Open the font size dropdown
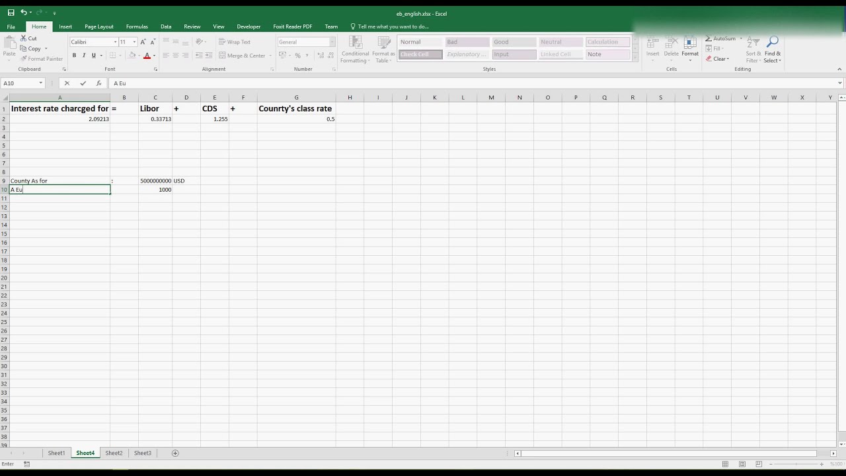The height and width of the screenshot is (476, 846). click(134, 42)
